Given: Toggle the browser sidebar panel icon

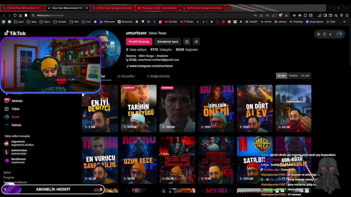Looking at the screenshot, I should tap(325, 15).
